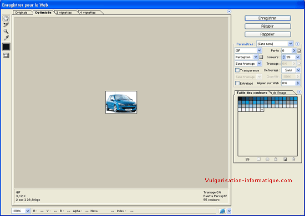Viewport: 305px width, 216px height.
Task: Click the Perte value field
Action: tap(287, 50)
